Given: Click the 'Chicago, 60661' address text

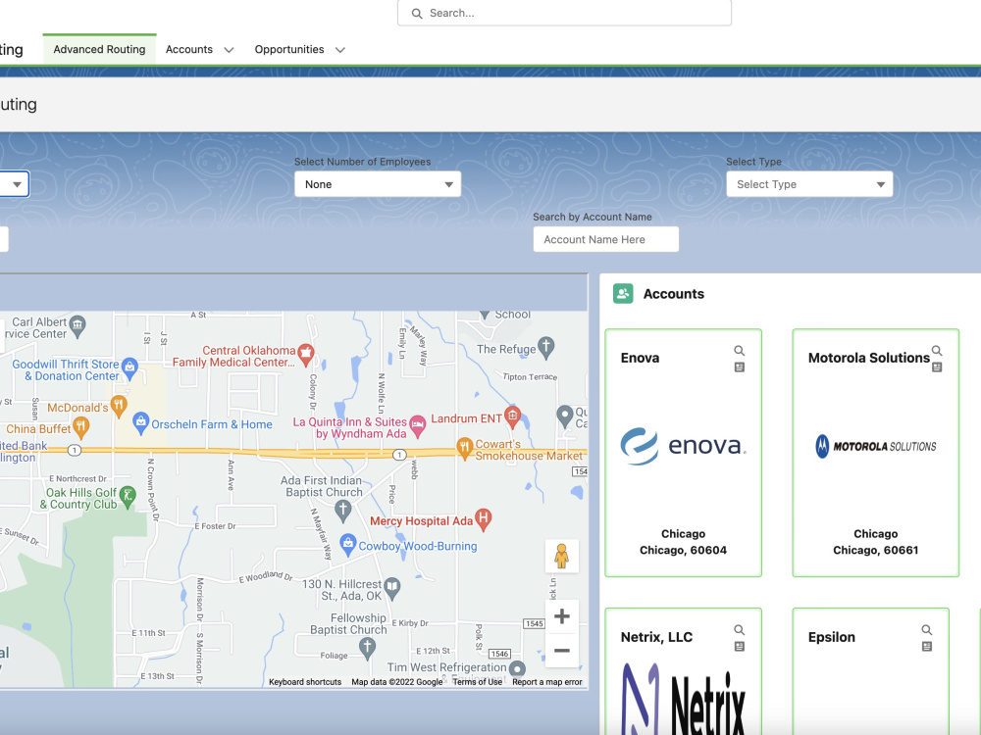Looking at the screenshot, I should point(876,550).
